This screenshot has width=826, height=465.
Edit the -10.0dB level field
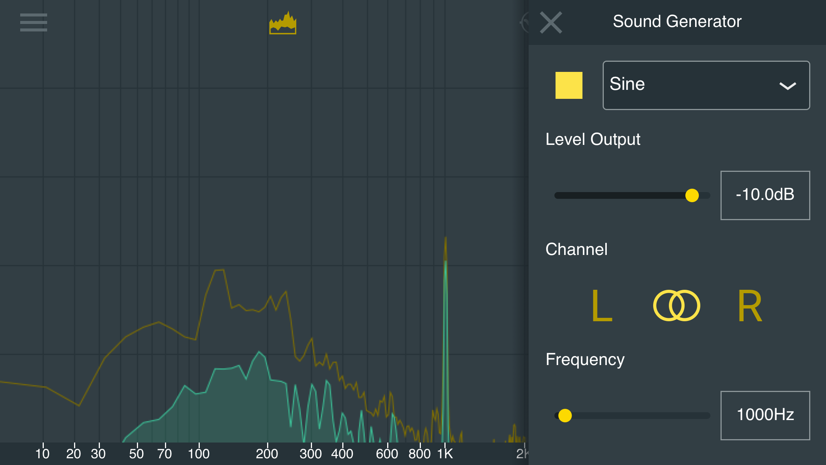765,195
